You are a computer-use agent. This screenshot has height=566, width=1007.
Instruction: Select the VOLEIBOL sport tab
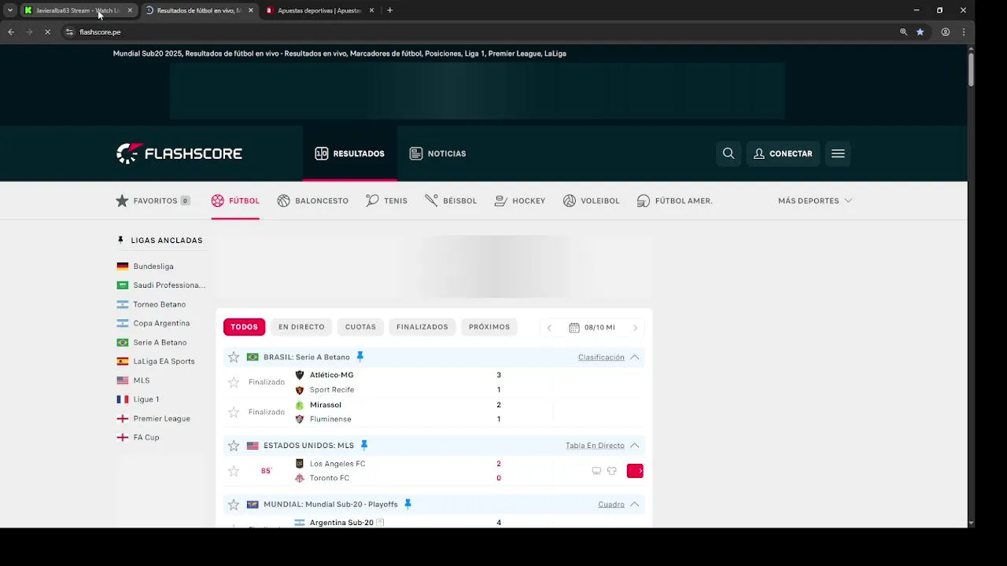pos(592,200)
